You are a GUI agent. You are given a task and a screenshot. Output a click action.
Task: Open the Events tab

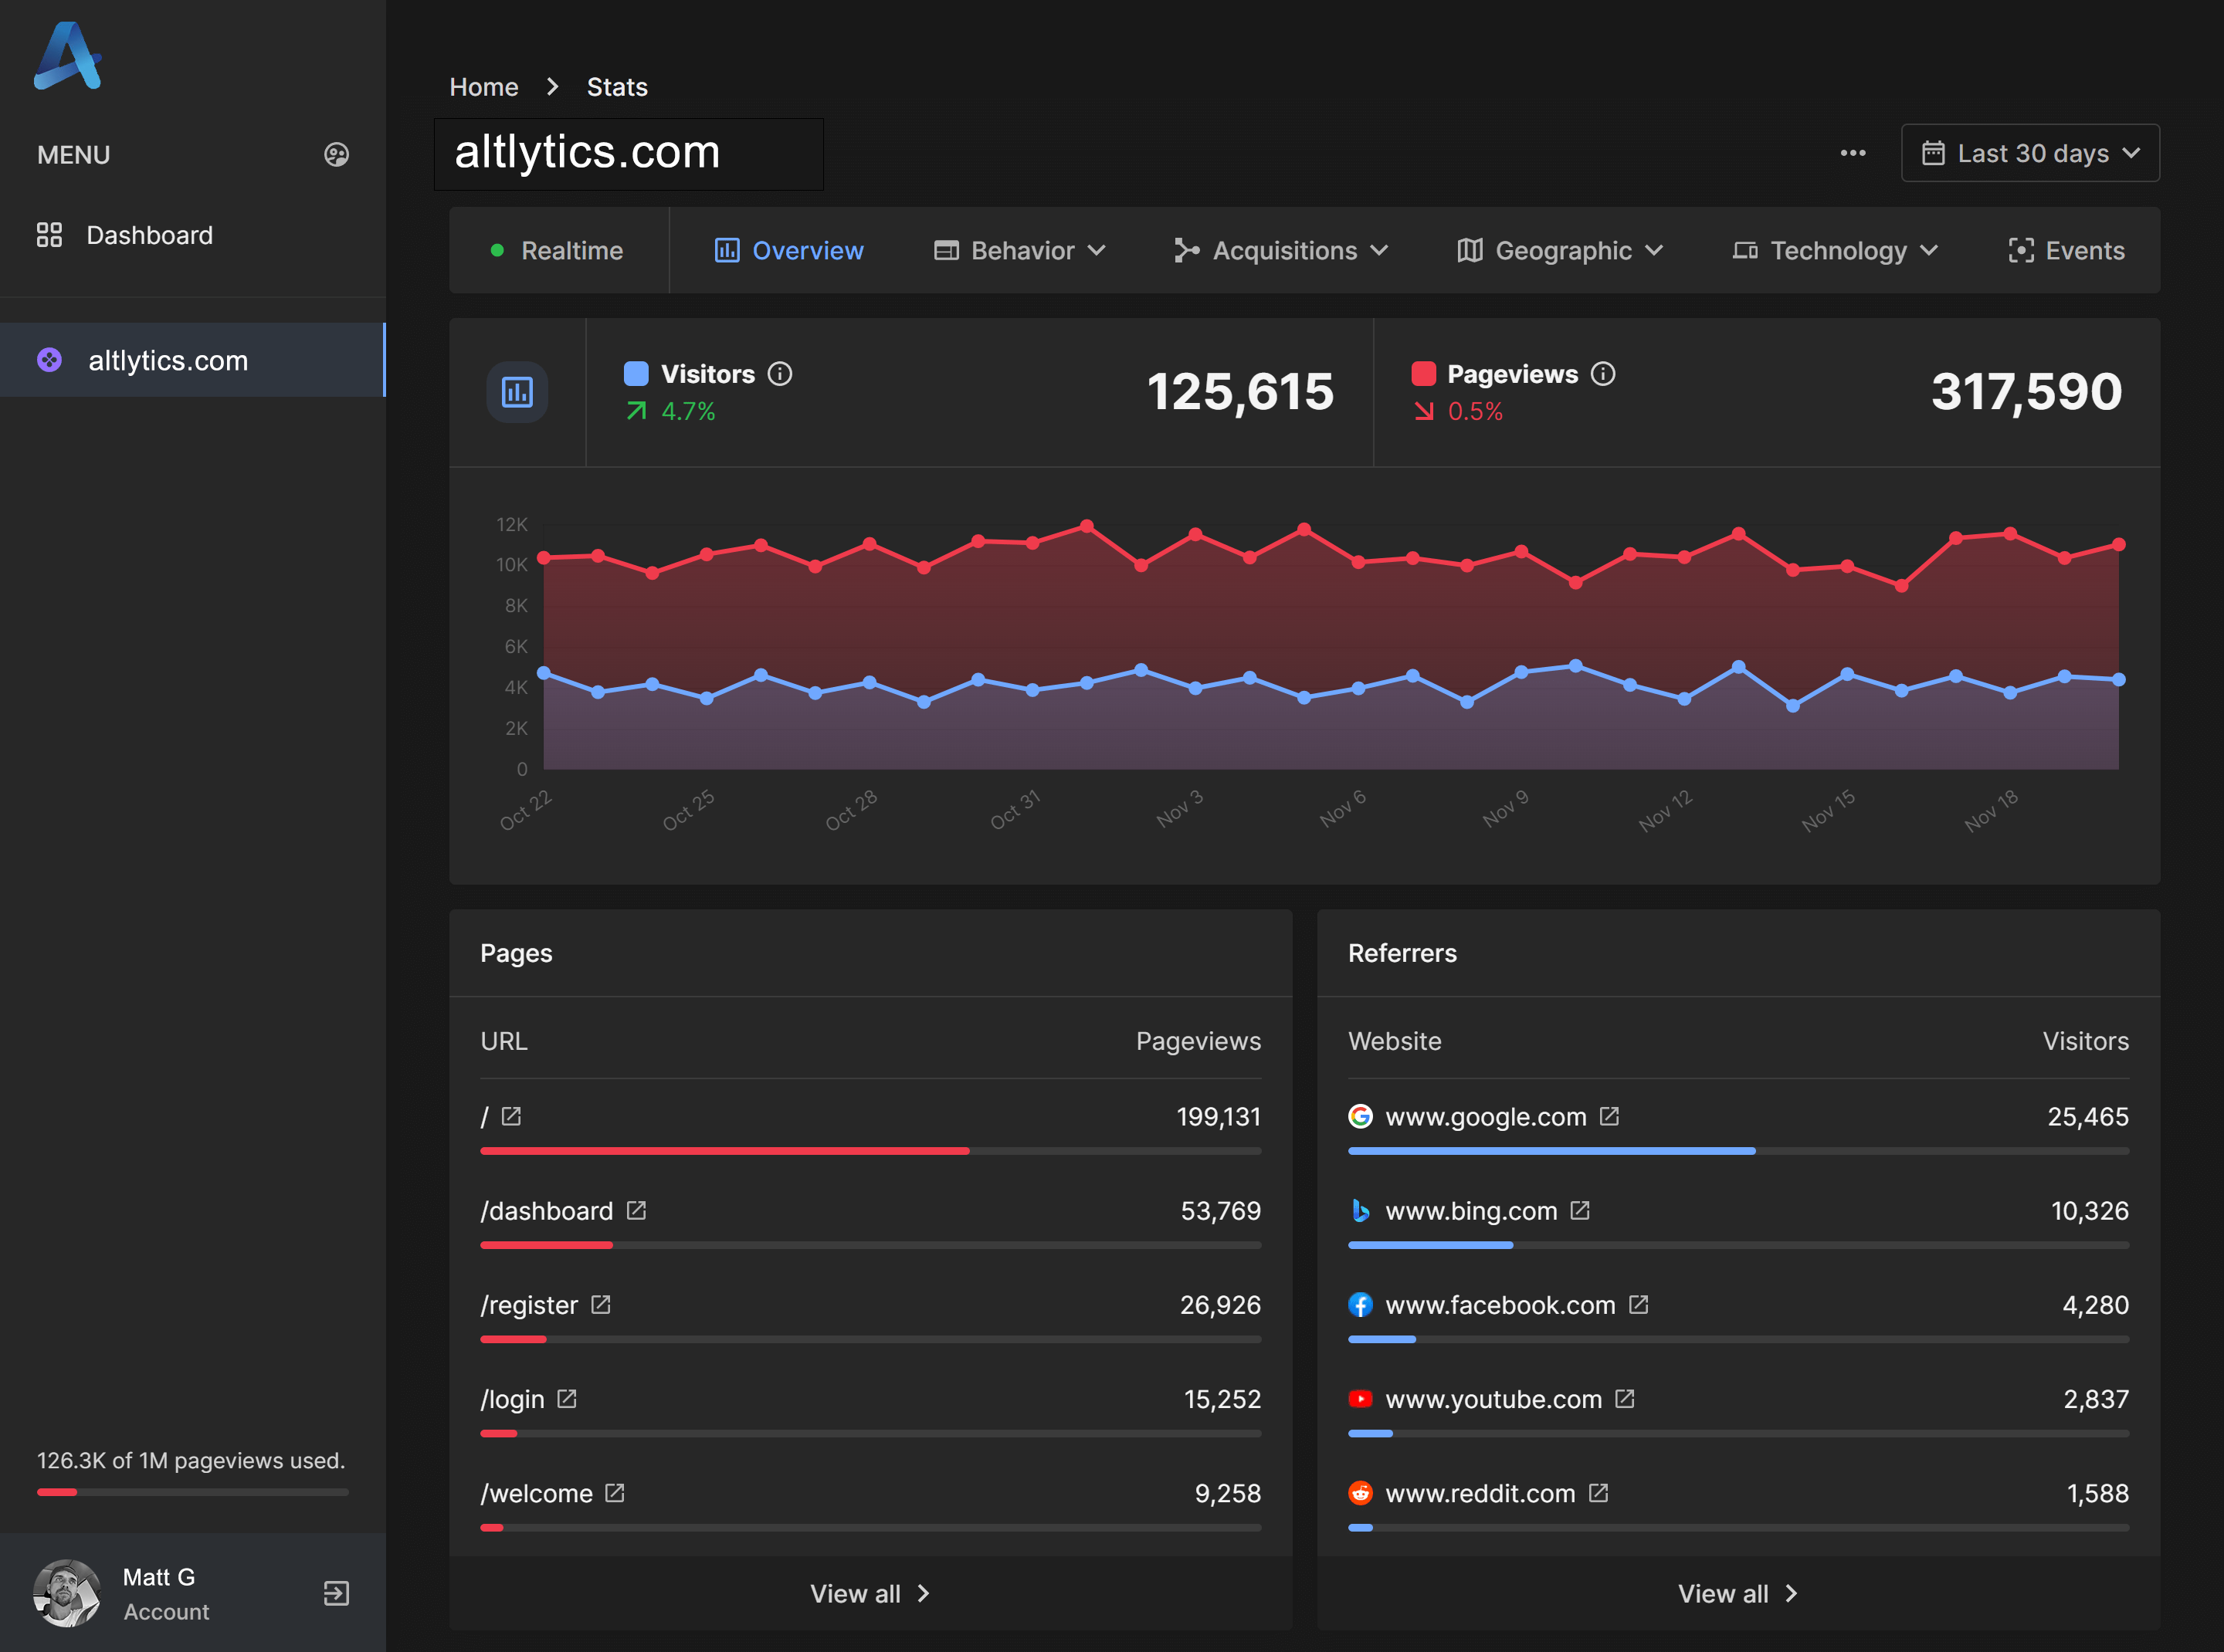point(2066,250)
